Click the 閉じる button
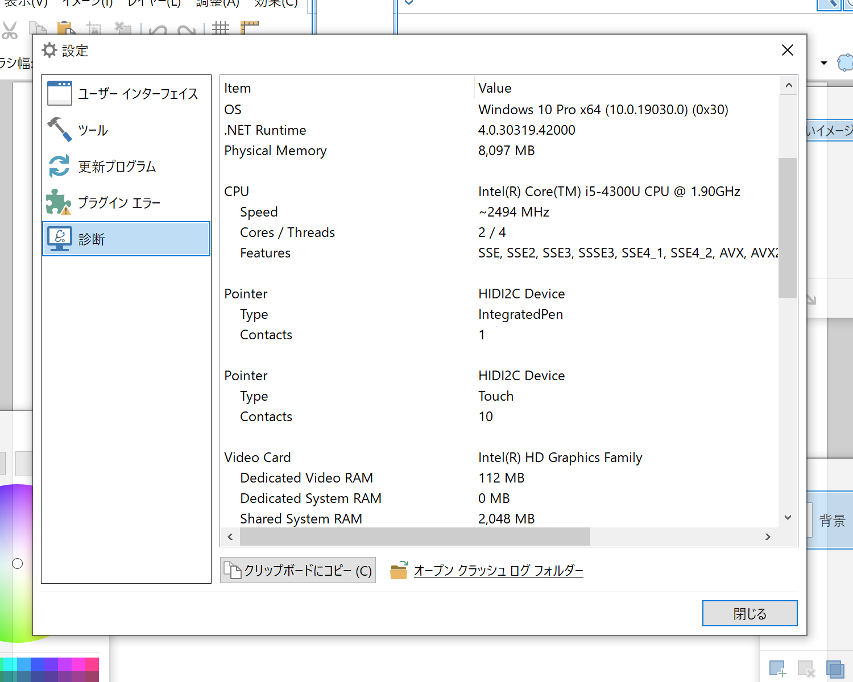 point(750,613)
